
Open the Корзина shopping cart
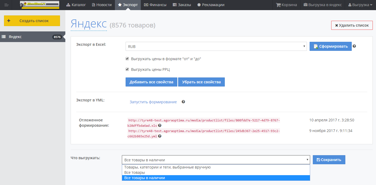(x=286, y=5)
